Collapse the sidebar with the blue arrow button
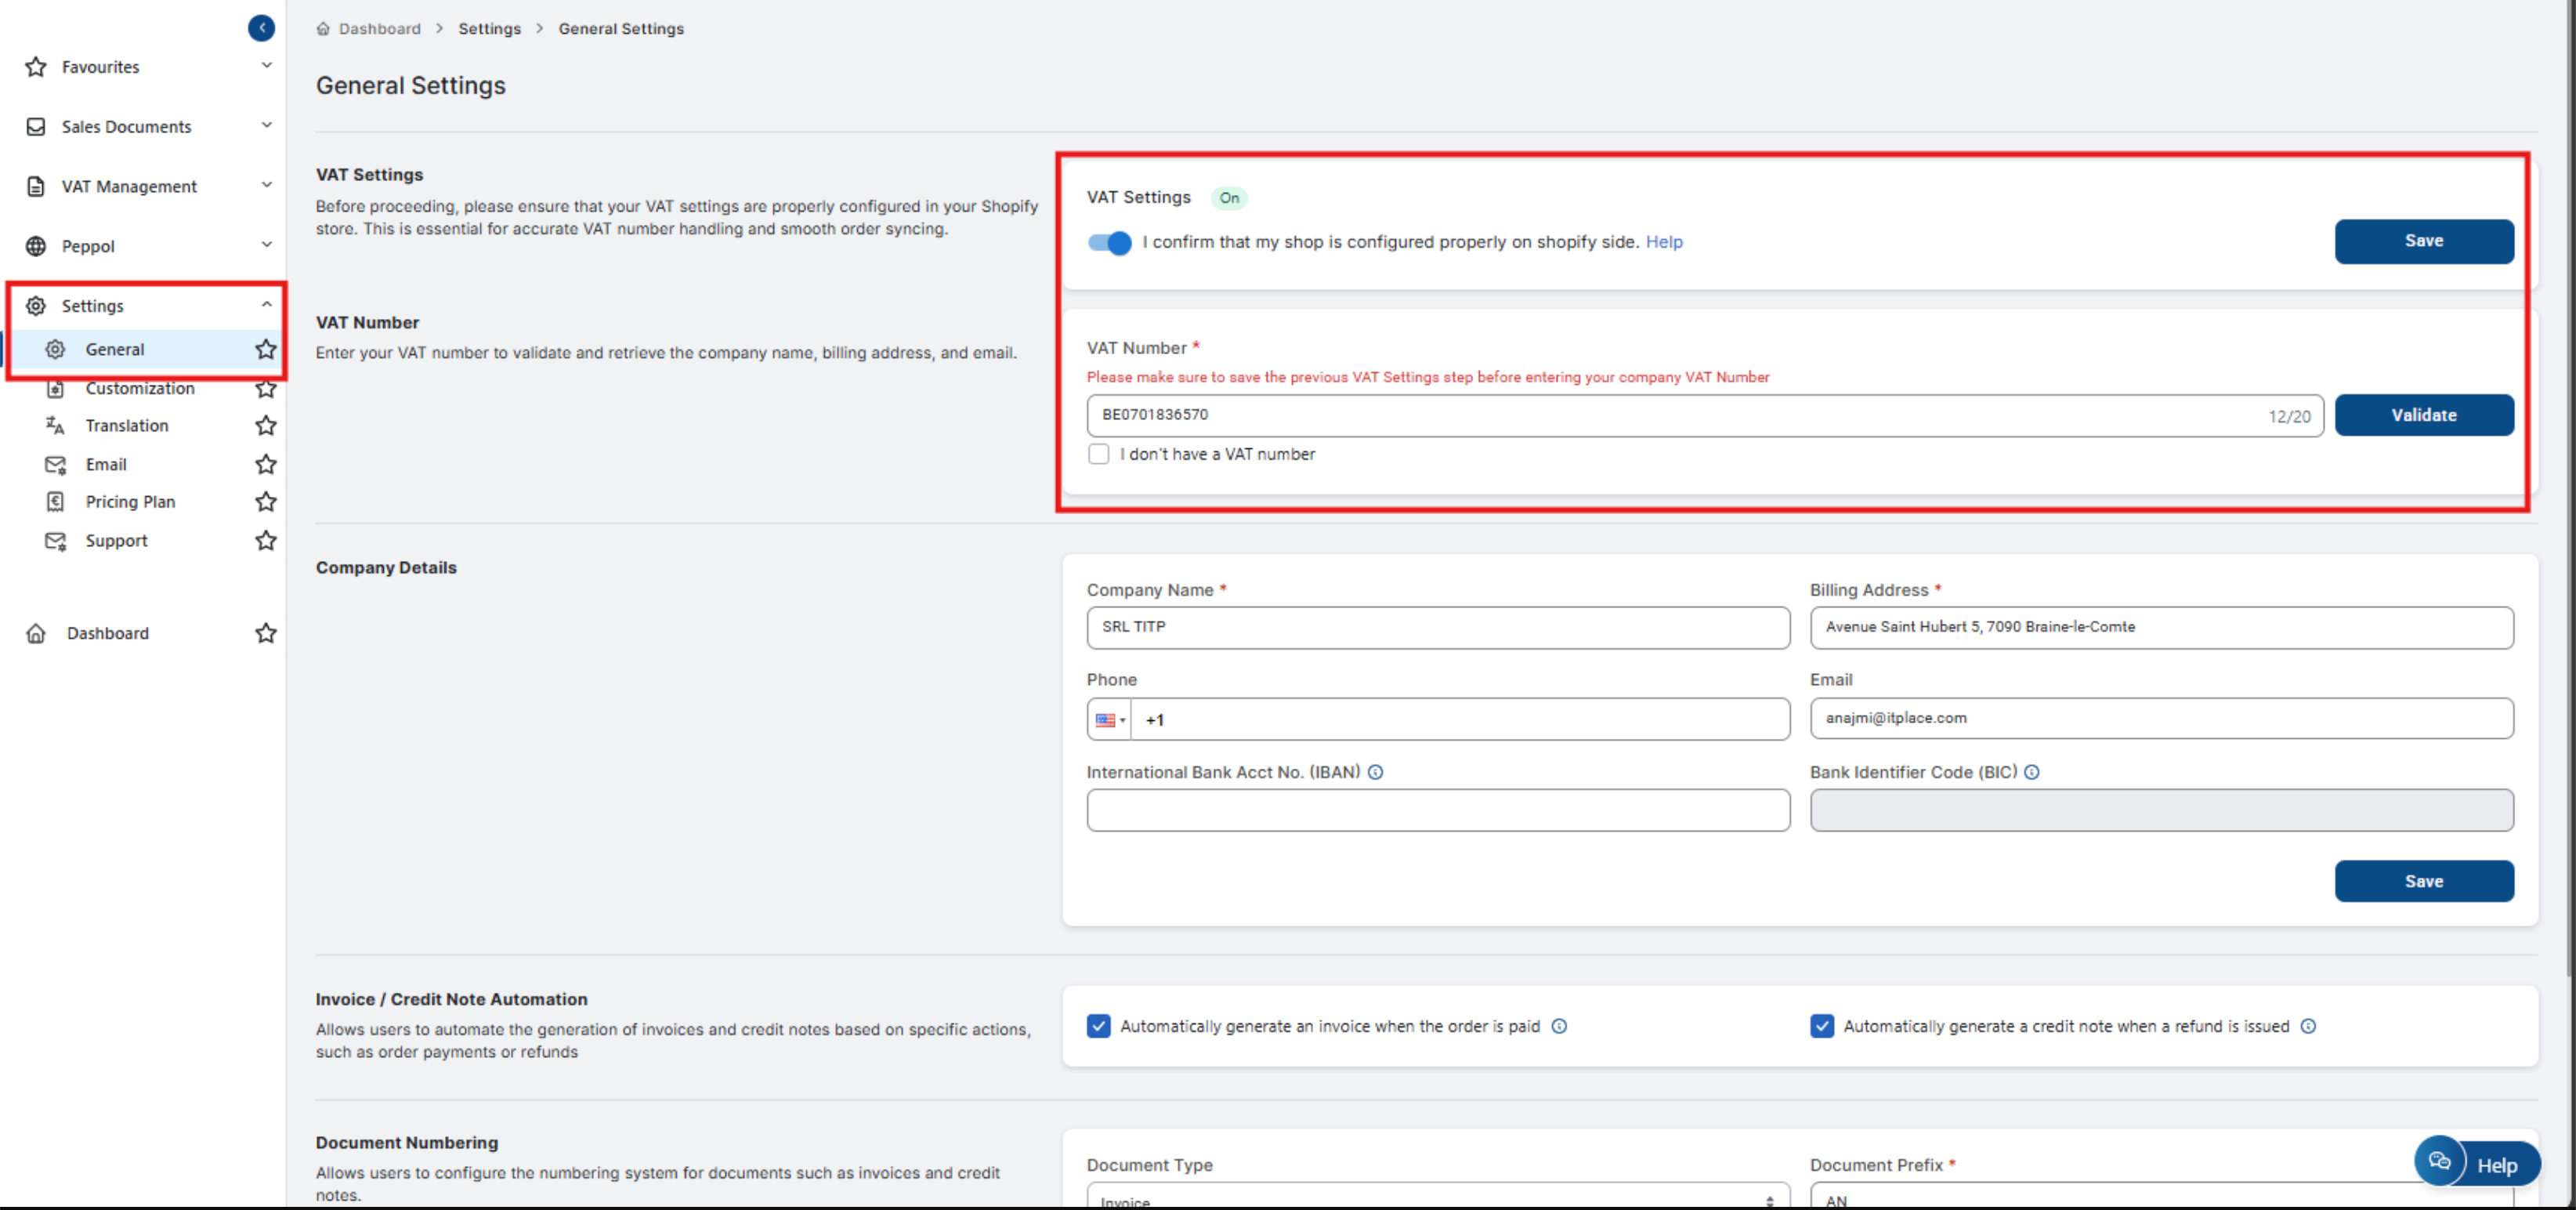The width and height of the screenshot is (2576, 1210). [x=261, y=28]
